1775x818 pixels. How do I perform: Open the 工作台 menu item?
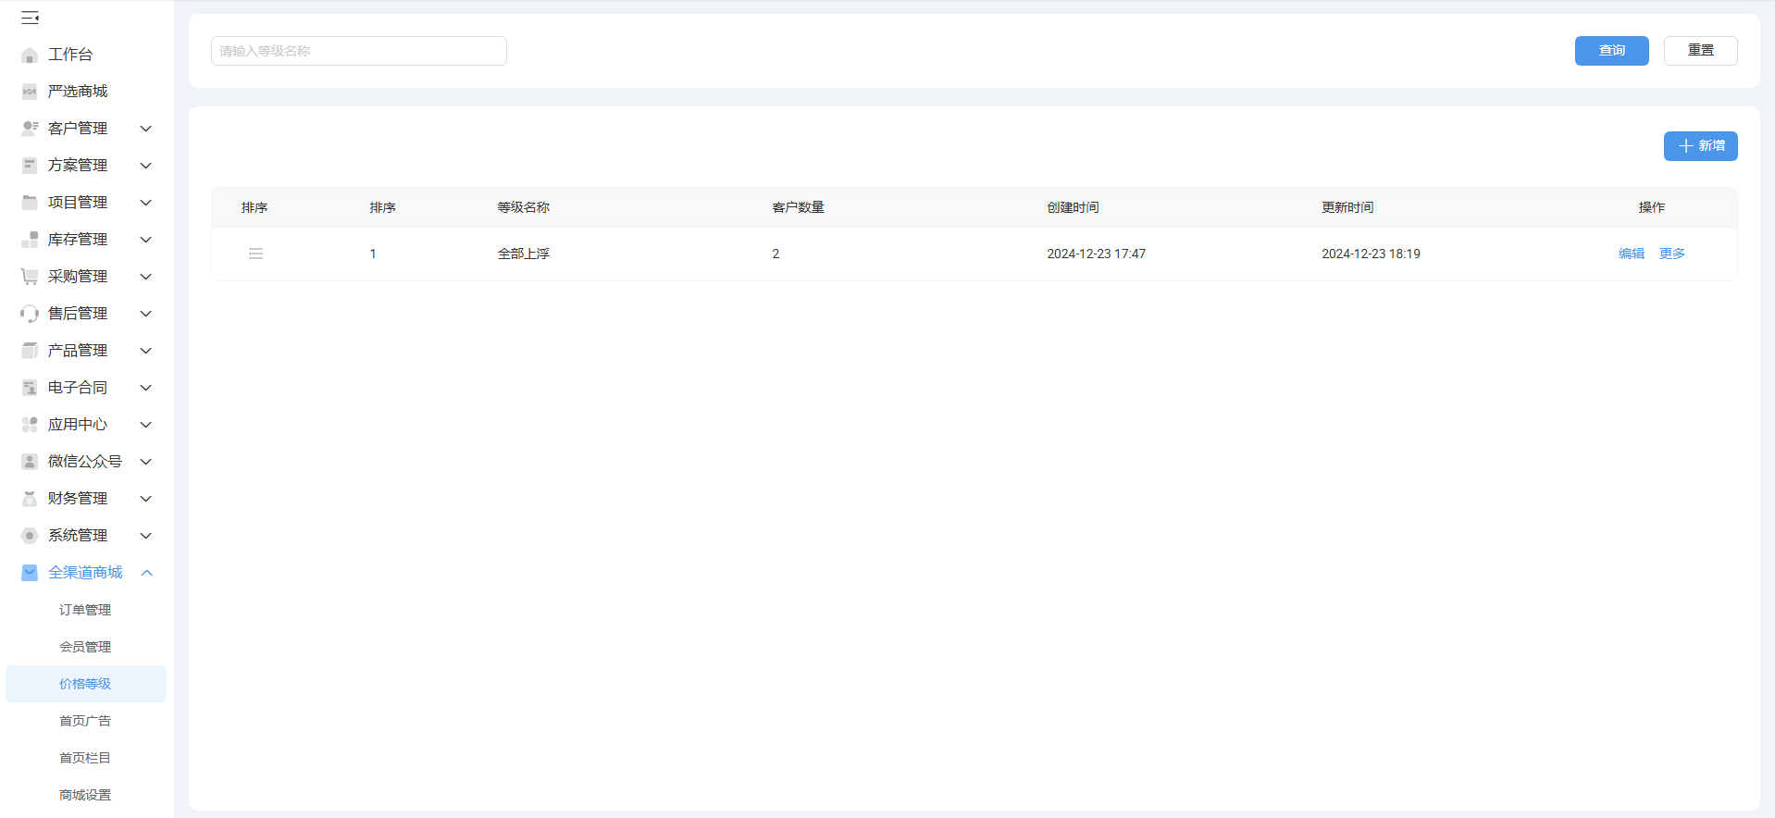click(70, 55)
